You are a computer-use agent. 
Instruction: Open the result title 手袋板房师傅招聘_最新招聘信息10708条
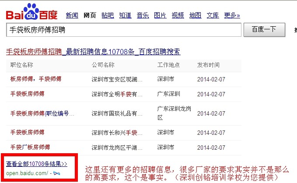pyautogui.click(x=93, y=52)
